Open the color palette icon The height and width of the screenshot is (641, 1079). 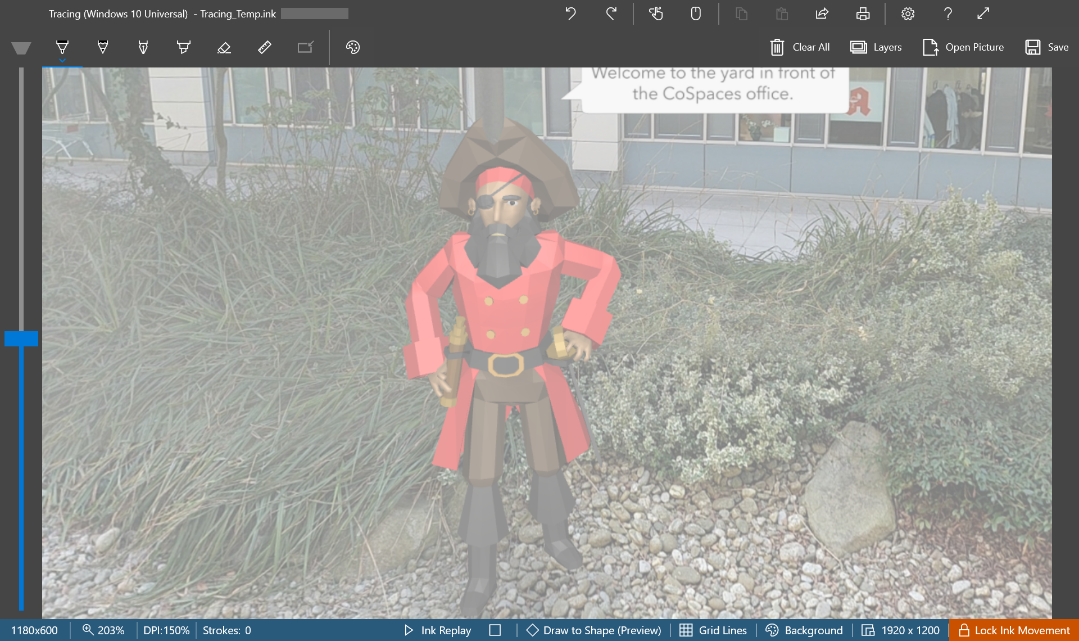point(353,47)
